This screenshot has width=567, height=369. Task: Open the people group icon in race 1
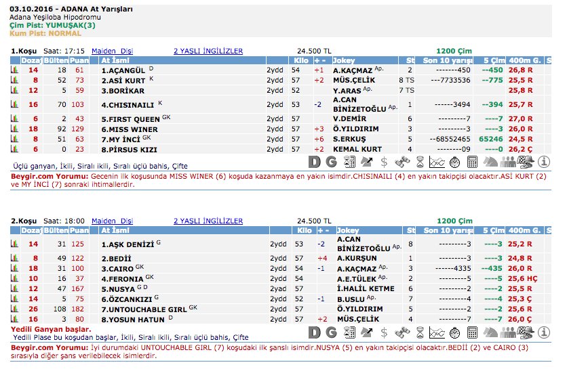tap(508, 162)
